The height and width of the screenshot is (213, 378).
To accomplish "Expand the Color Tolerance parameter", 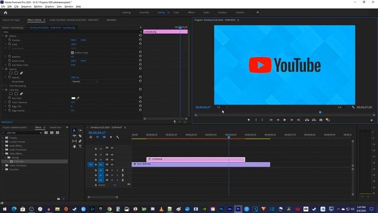I will click(5, 102).
